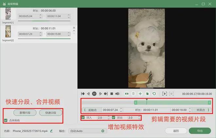Screen dimensions: 216x138
Task: Stop the video playback
Action: coord(112,94)
